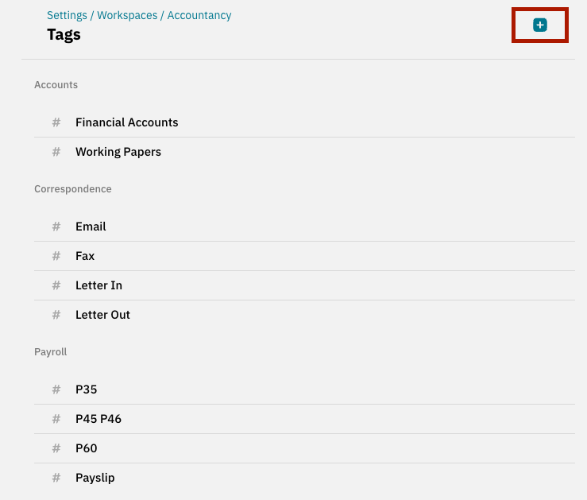Click hash icon beside P35 tag
587x500 pixels.
coord(56,390)
